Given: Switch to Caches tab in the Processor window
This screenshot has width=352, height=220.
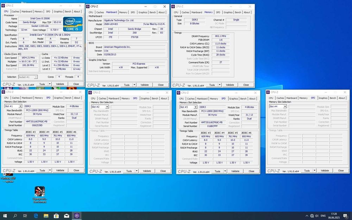Looking at the screenshot, I should point(15,12).
